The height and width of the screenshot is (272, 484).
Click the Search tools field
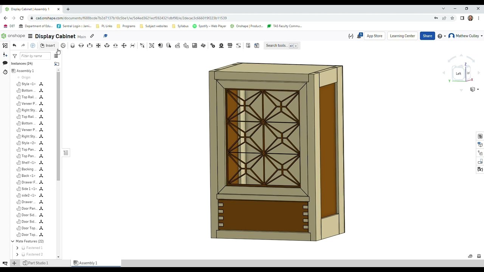coord(282,46)
